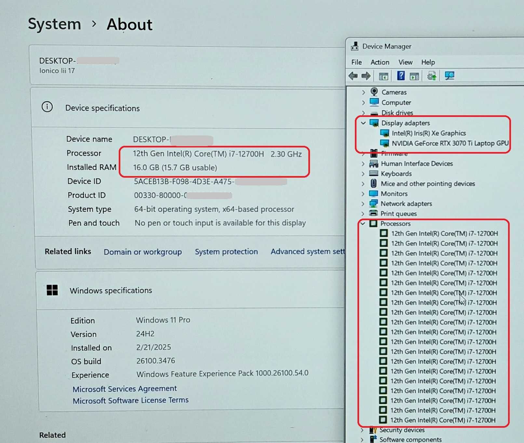
Task: Expand the Keyboards node chevron
Action: pyautogui.click(x=363, y=174)
